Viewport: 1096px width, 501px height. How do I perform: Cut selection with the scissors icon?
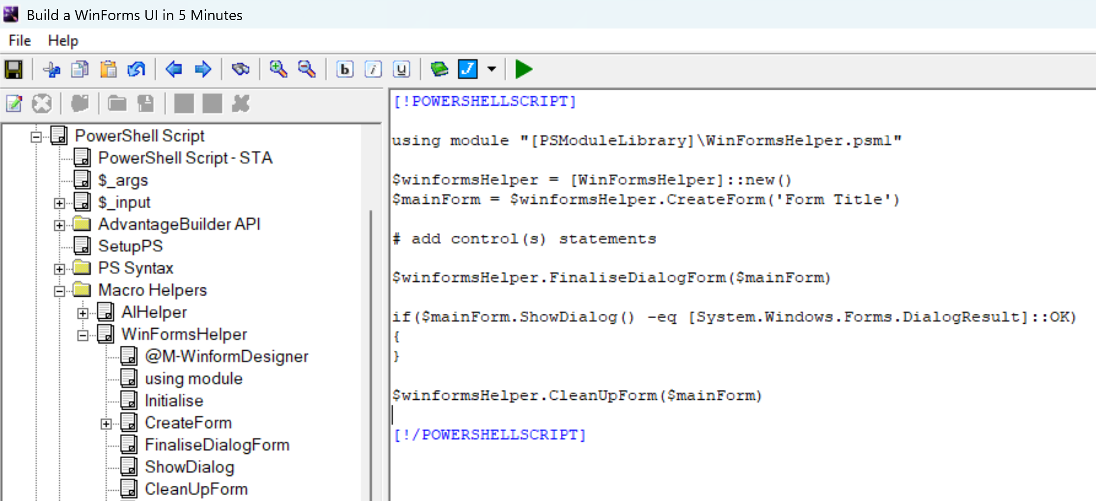[52, 69]
